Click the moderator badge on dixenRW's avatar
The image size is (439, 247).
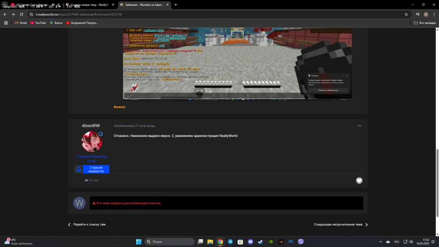coord(101,134)
